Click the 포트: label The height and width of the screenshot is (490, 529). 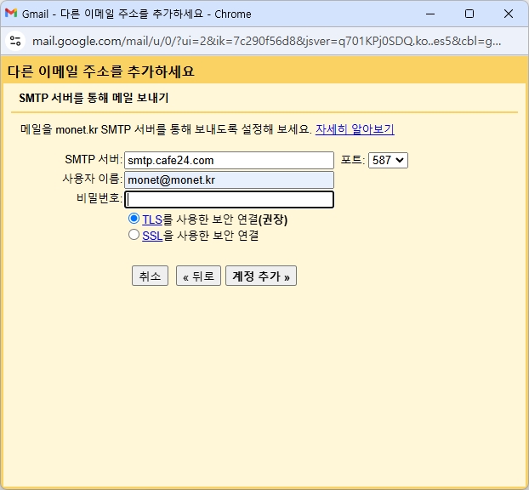[353, 159]
